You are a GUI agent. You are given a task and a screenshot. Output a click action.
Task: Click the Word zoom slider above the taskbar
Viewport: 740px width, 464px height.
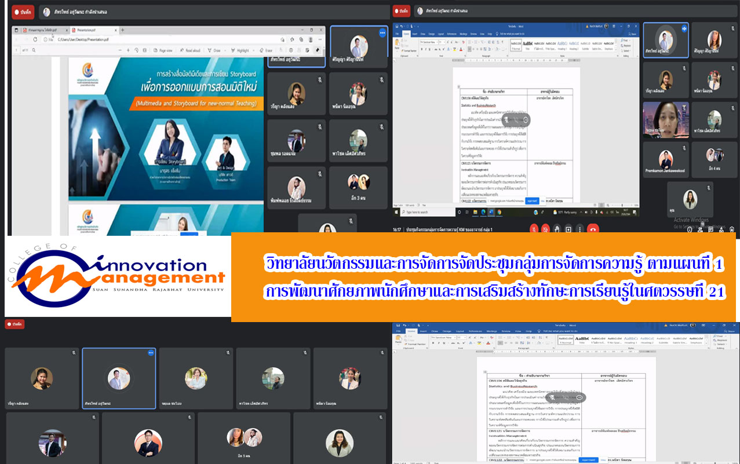[623, 206]
